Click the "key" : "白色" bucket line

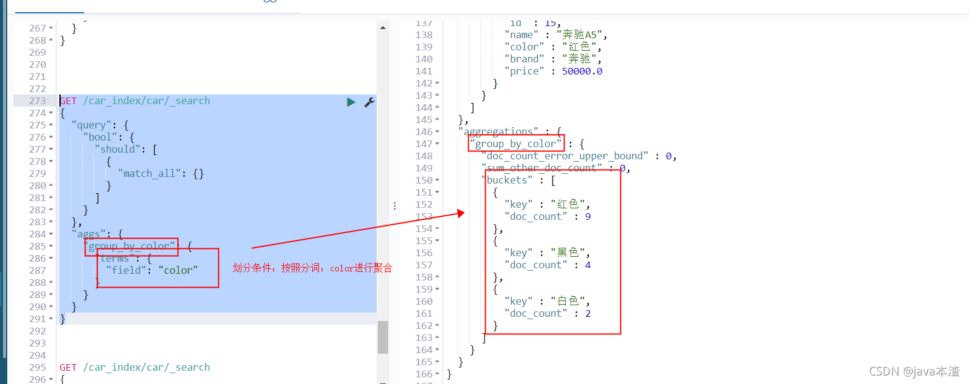click(x=547, y=302)
